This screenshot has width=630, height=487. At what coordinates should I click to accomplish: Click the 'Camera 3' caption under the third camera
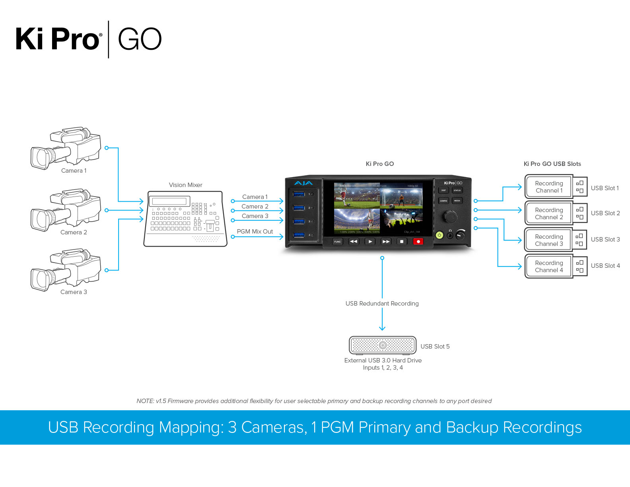tap(74, 292)
